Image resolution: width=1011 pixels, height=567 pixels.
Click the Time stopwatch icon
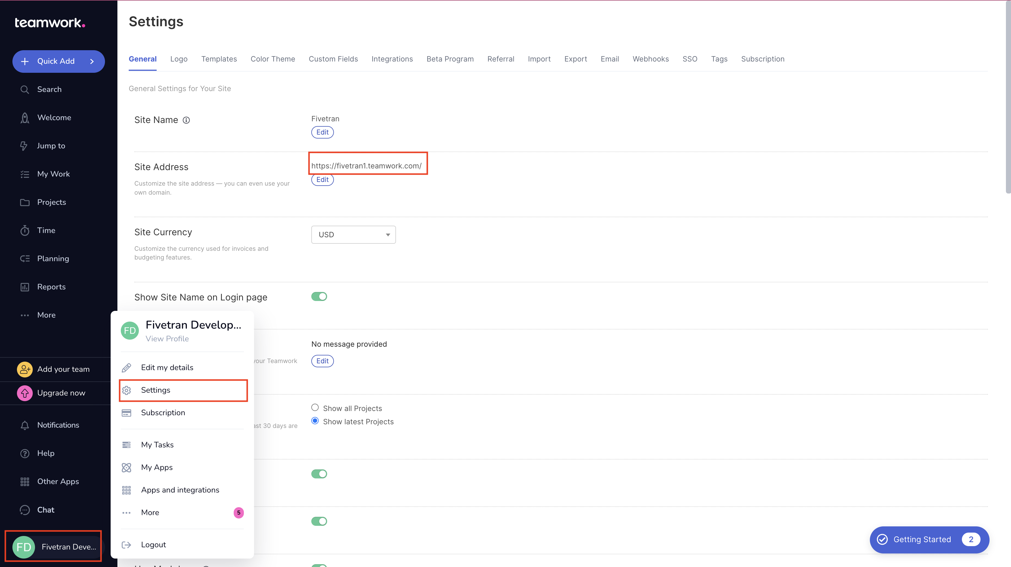click(x=25, y=230)
